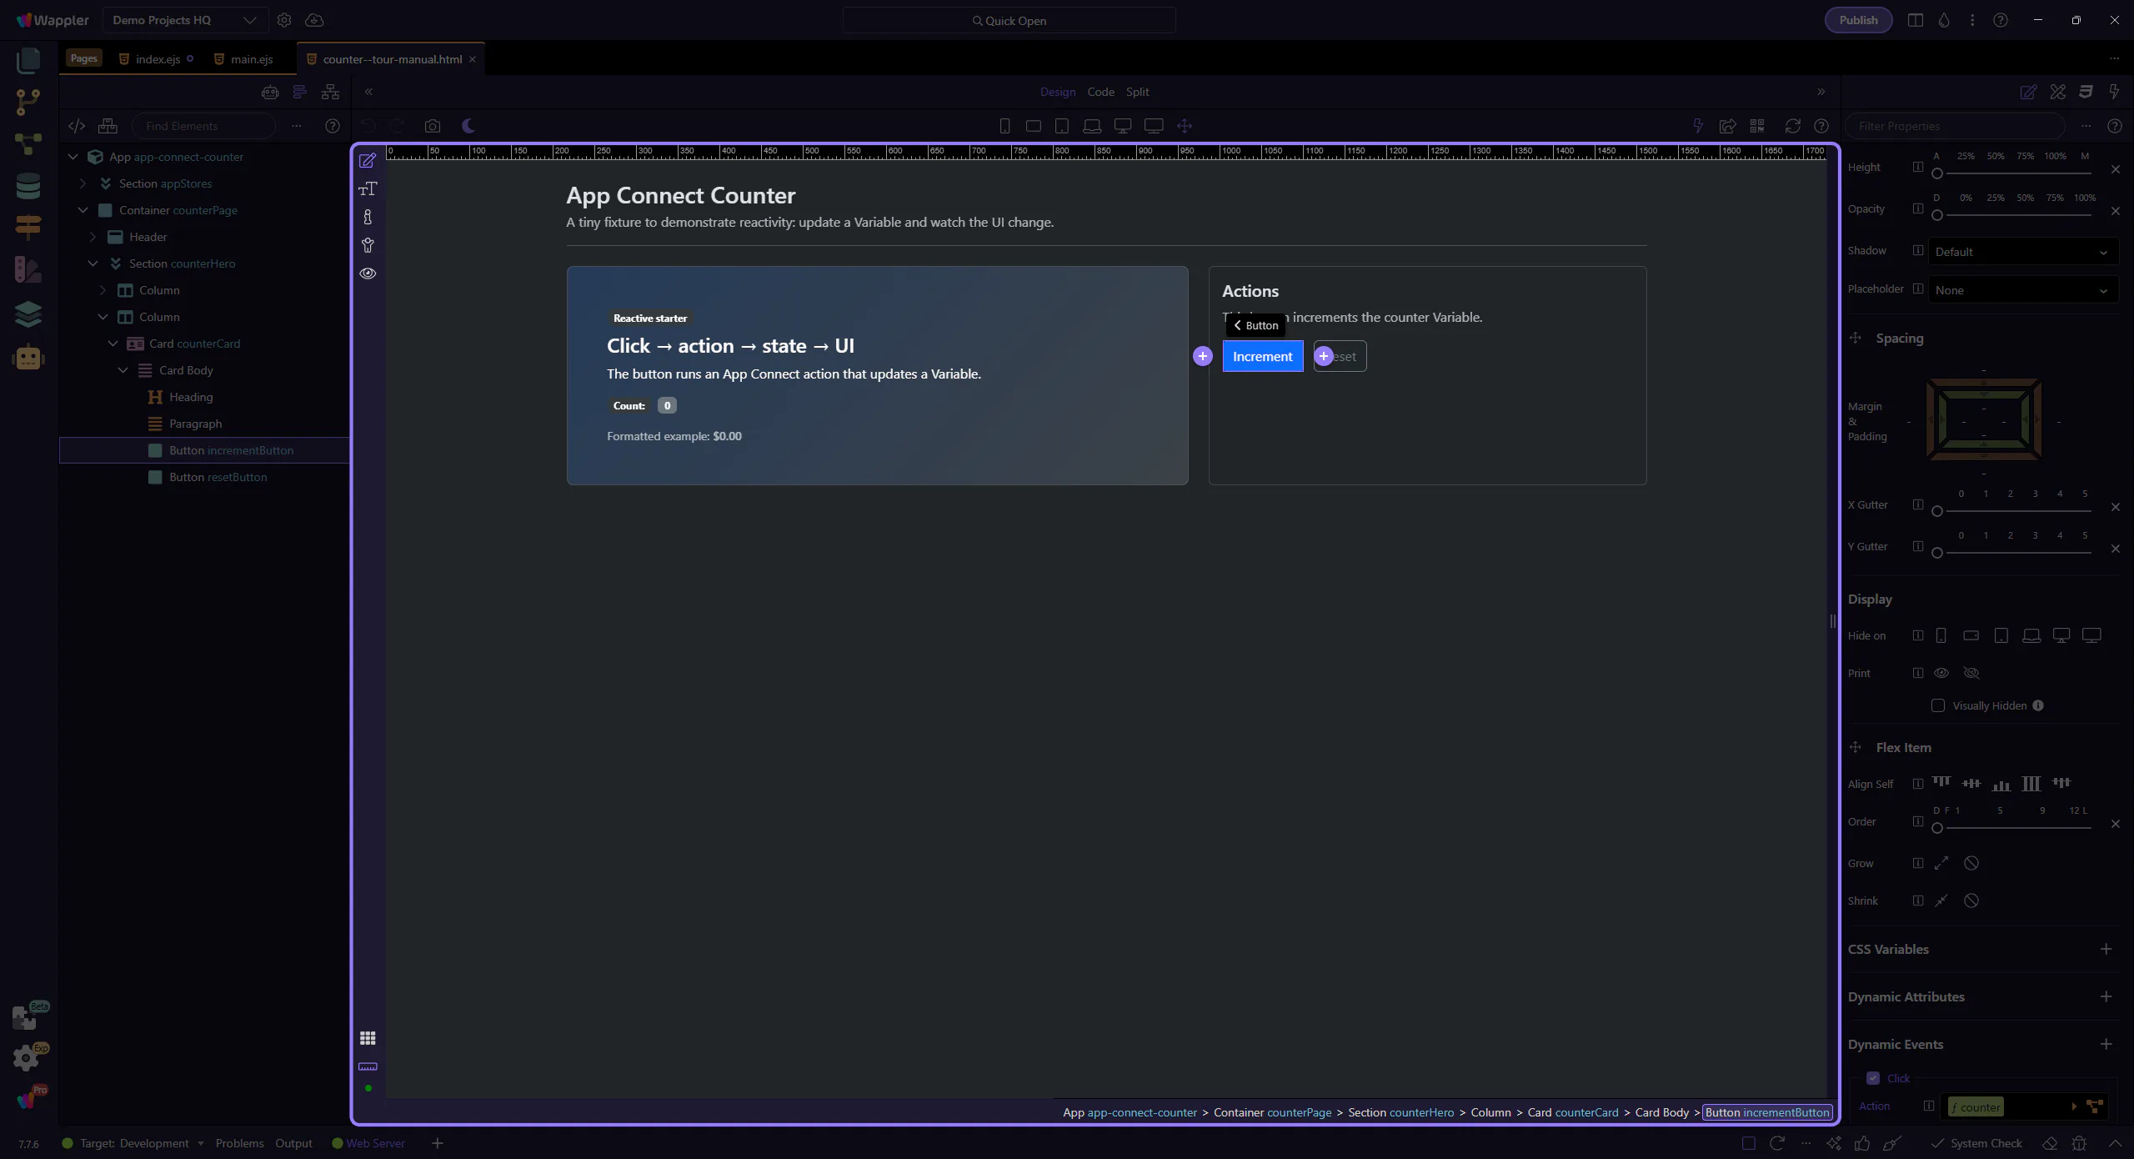Viewport: 2134px width, 1159px height.
Task: Toggle the Click dynamic event checkbox
Action: 1873,1078
